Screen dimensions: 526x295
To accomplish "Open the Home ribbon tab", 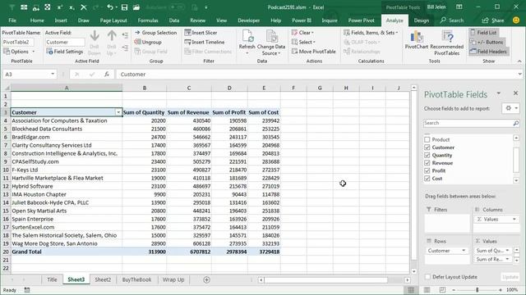I will tap(37, 20).
